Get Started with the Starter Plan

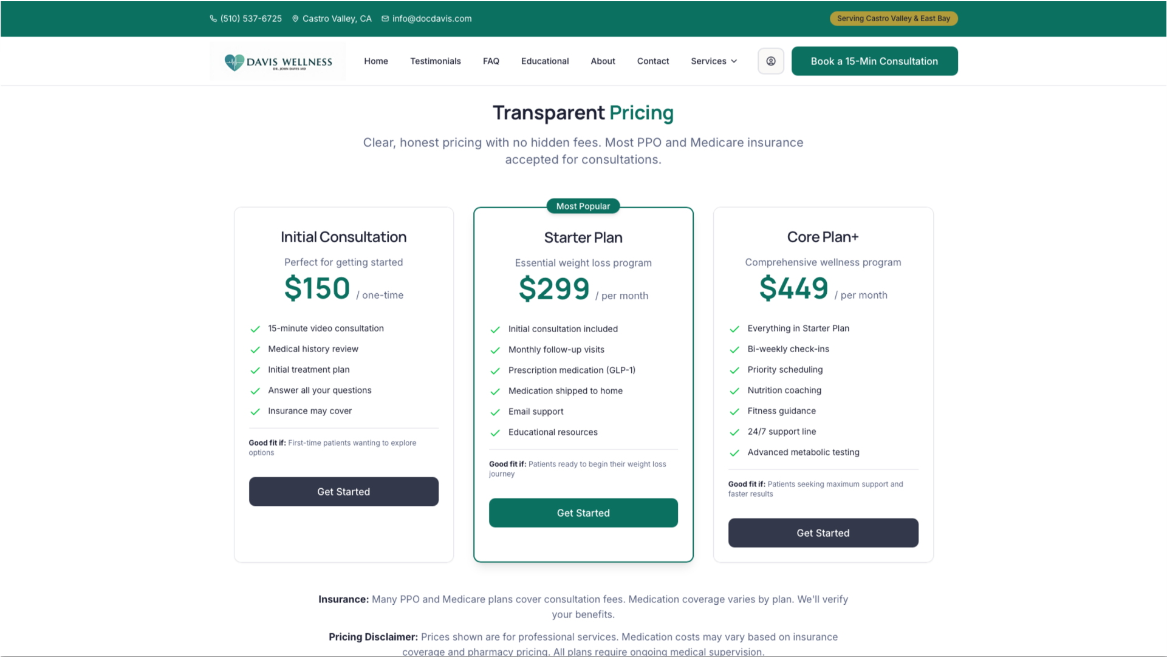583,513
